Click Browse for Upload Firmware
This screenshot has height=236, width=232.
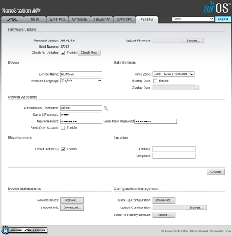193,41
